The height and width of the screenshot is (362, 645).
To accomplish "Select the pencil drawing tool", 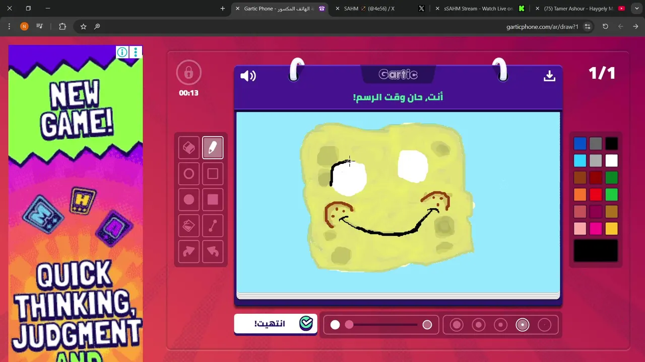I will point(213,148).
